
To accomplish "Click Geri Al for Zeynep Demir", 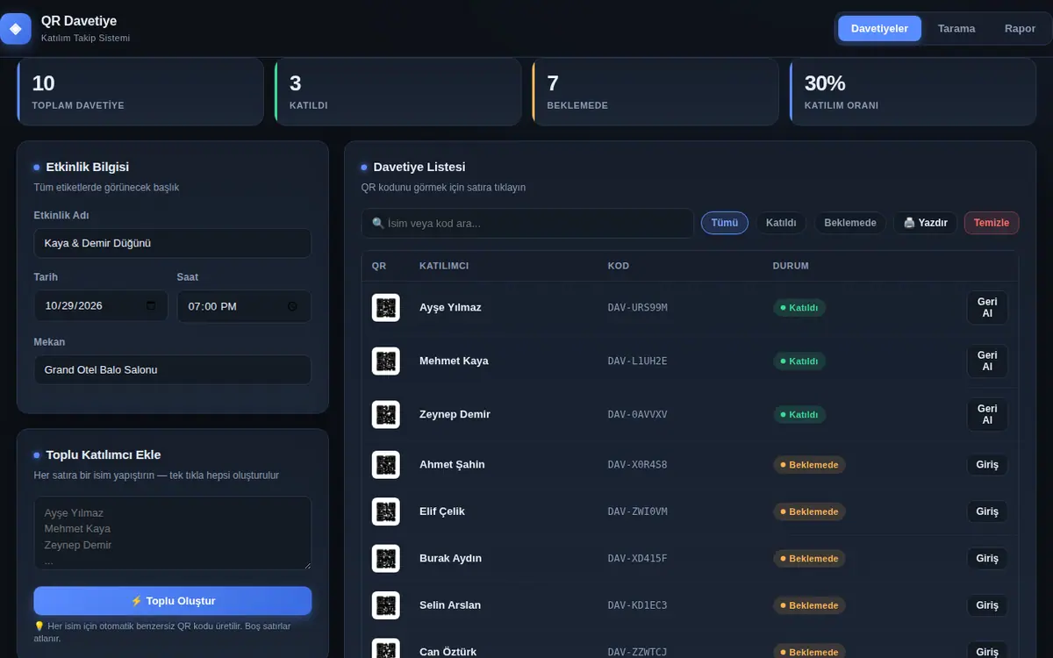I will click(987, 415).
